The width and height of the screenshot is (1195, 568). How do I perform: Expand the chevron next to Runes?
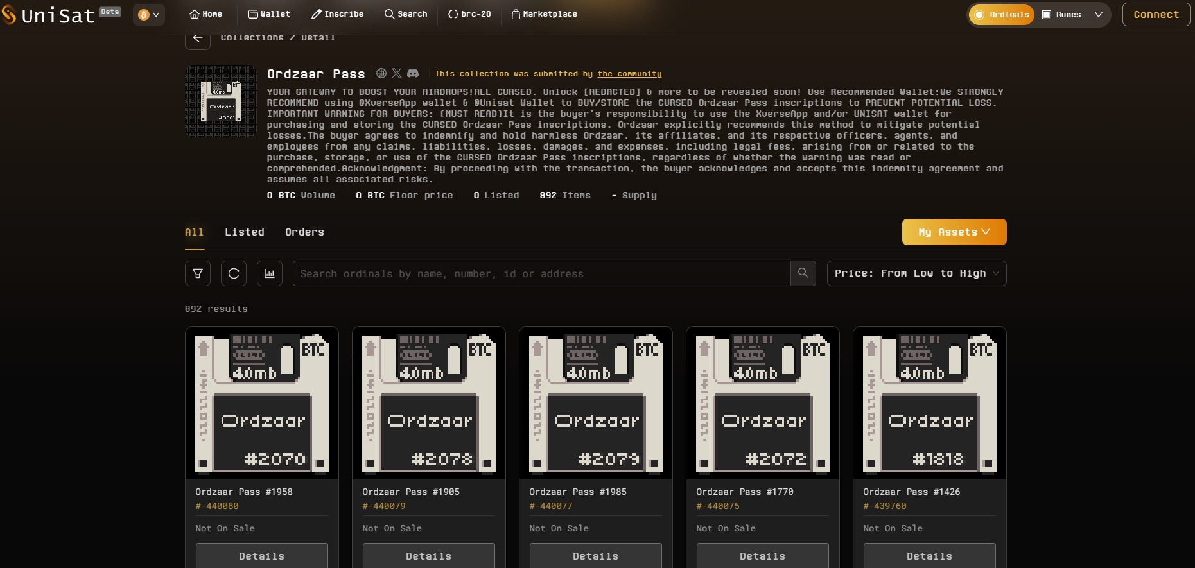tap(1099, 15)
